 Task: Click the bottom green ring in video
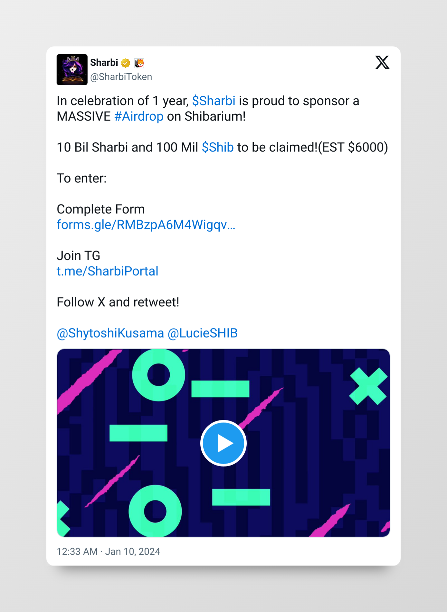pyautogui.click(x=155, y=511)
